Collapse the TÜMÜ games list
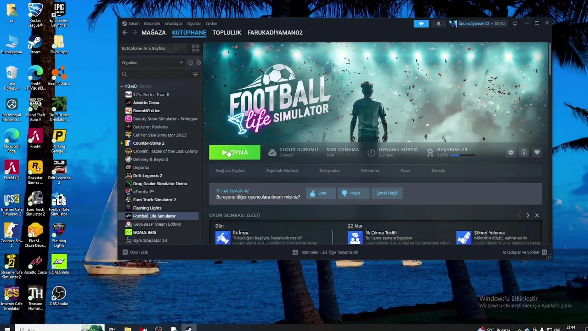 [x=122, y=86]
